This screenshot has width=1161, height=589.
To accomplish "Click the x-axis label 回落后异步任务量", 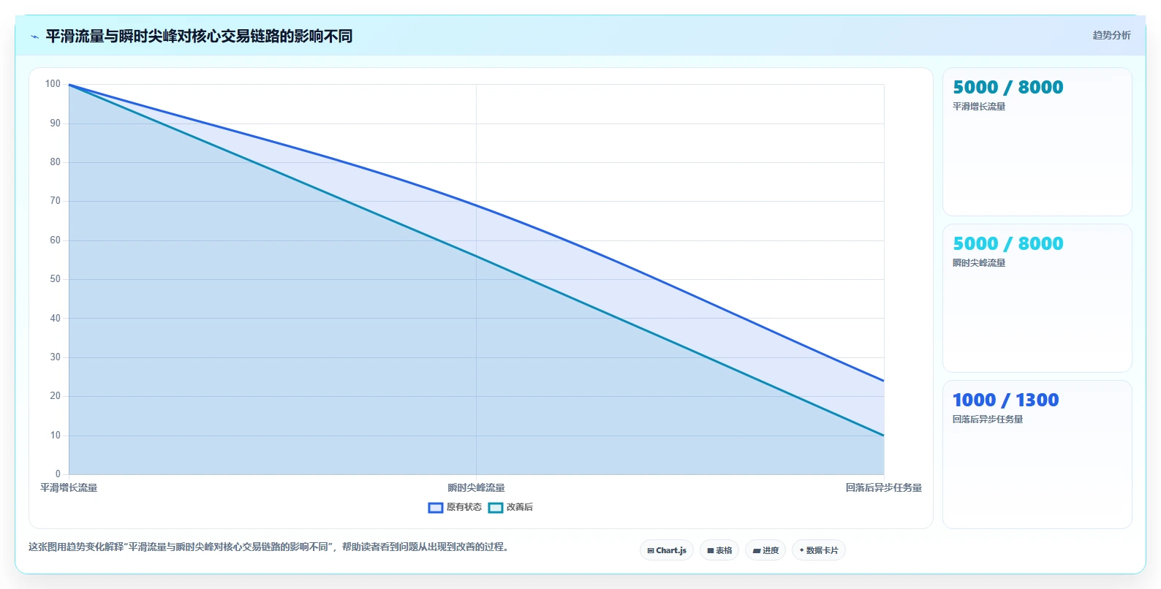I will (883, 487).
